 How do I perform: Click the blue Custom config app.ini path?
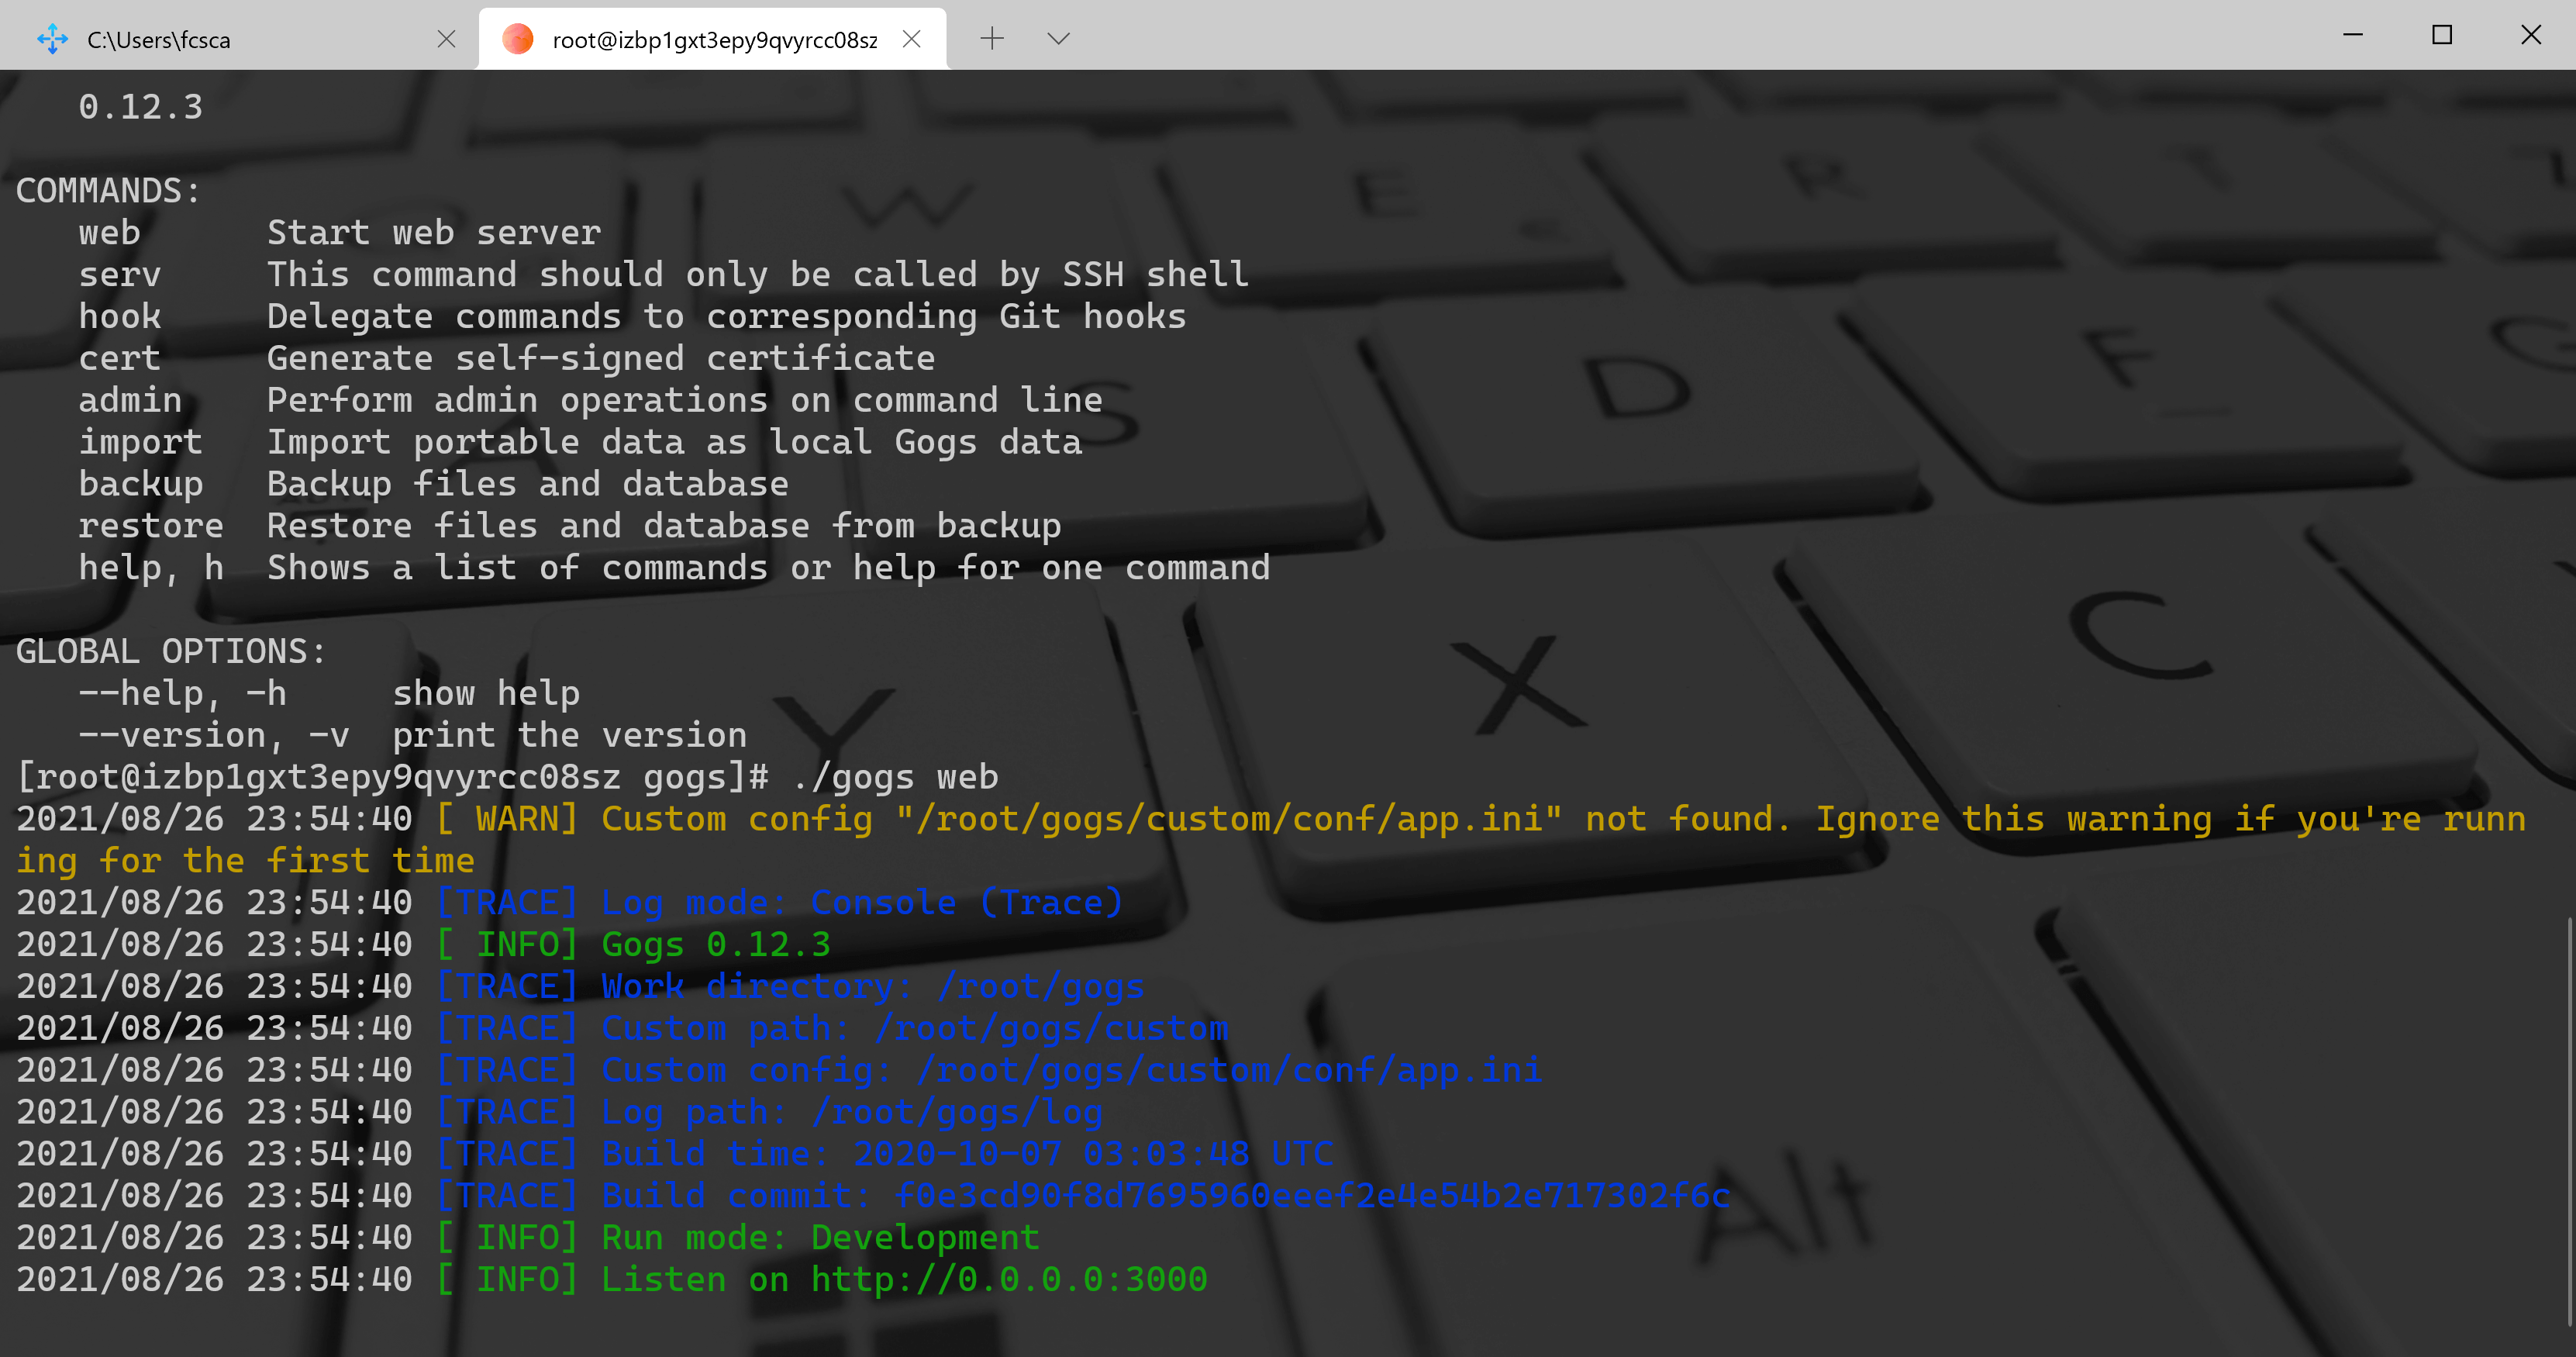point(1228,1070)
